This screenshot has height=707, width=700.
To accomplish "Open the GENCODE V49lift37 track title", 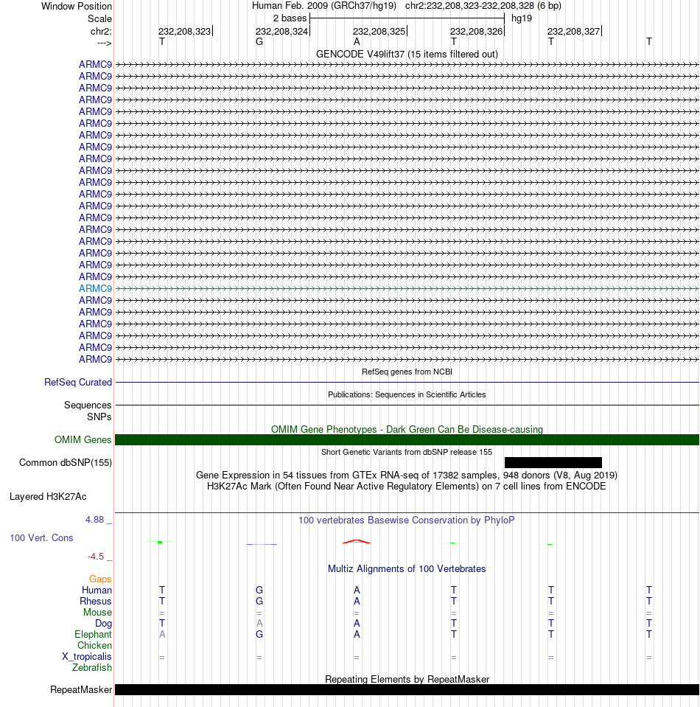I will [x=407, y=54].
